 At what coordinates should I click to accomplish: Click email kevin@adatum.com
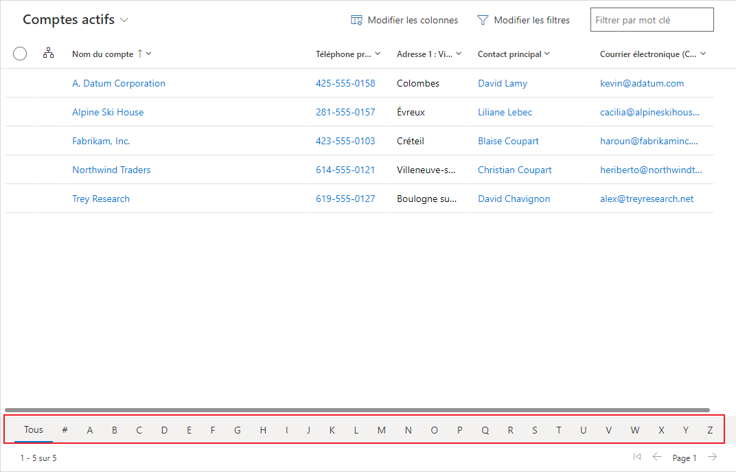(642, 83)
